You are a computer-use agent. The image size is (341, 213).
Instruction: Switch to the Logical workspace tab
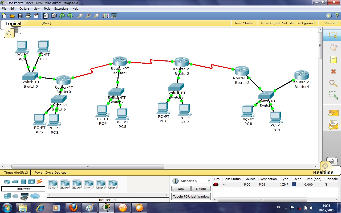13,23
